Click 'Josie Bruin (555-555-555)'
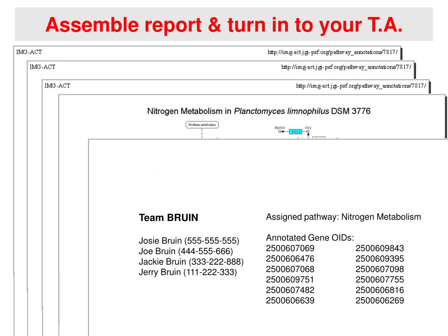 189,241
